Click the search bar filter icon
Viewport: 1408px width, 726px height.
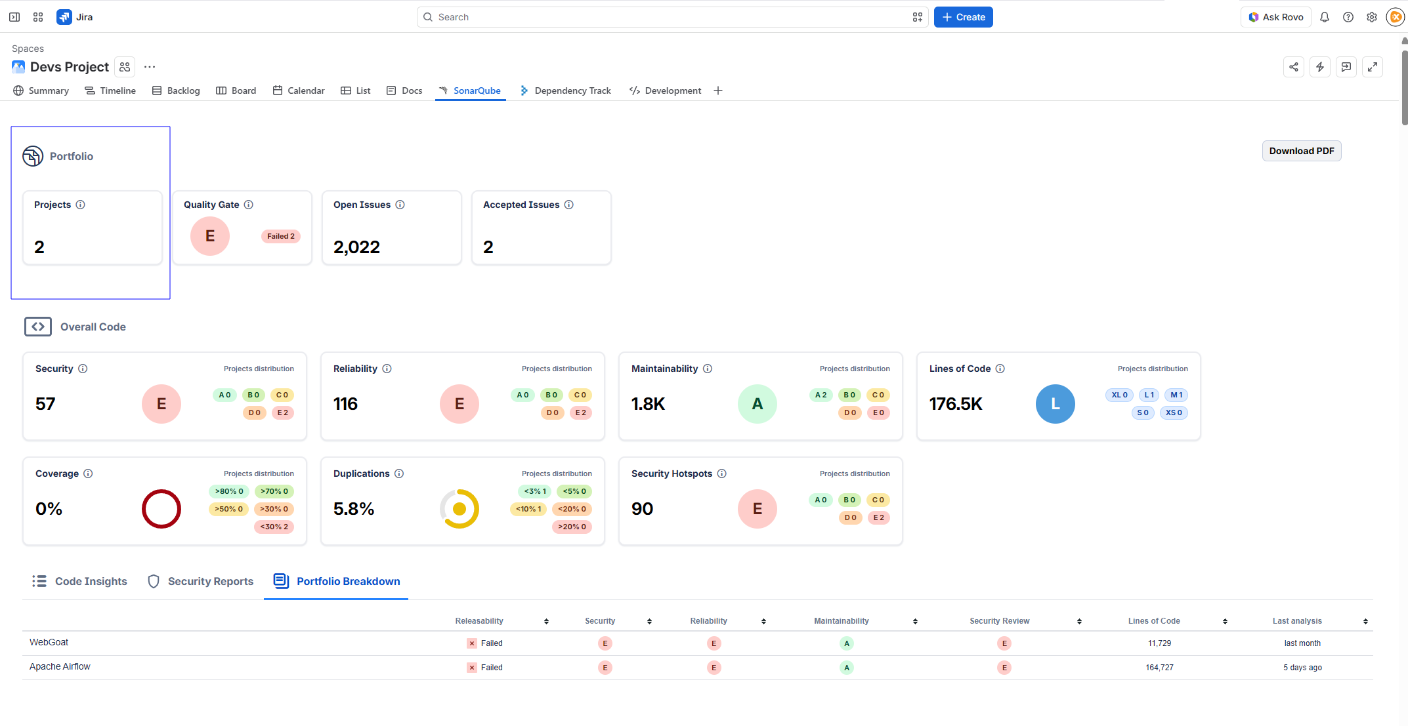(x=918, y=17)
